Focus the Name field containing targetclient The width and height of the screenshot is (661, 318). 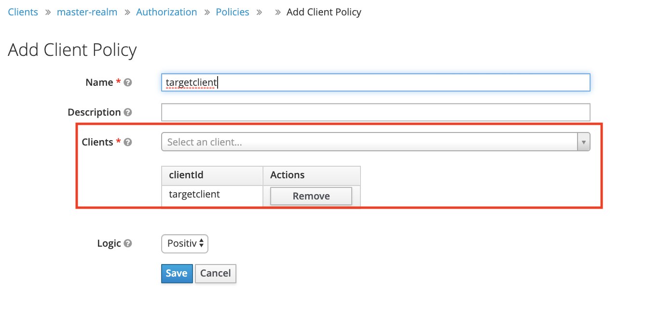[375, 82]
